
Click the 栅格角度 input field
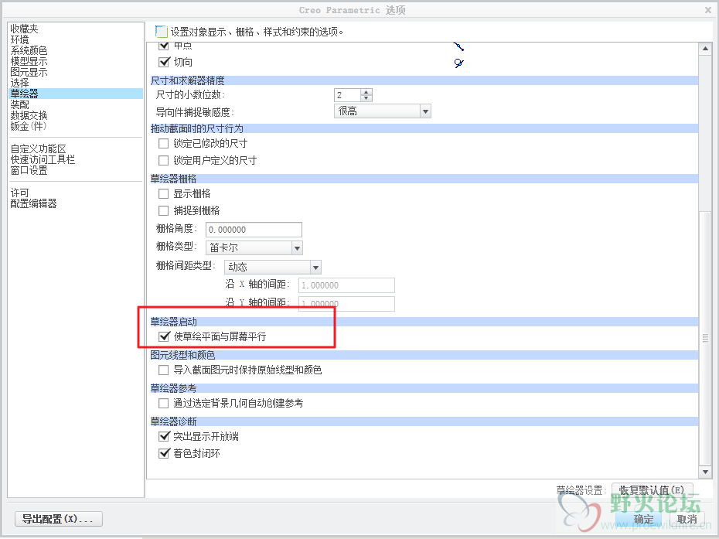pyautogui.click(x=254, y=230)
